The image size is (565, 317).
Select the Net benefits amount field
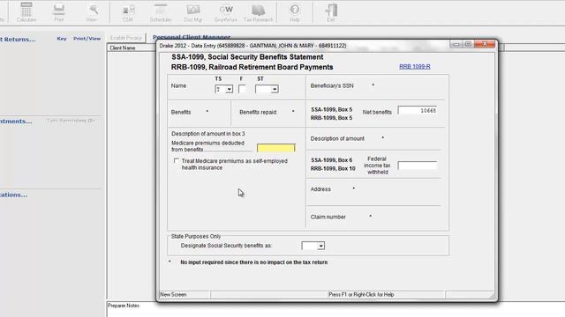point(418,110)
